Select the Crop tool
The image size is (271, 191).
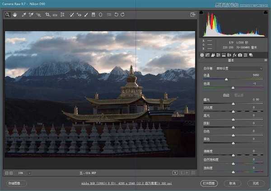tap(47, 15)
